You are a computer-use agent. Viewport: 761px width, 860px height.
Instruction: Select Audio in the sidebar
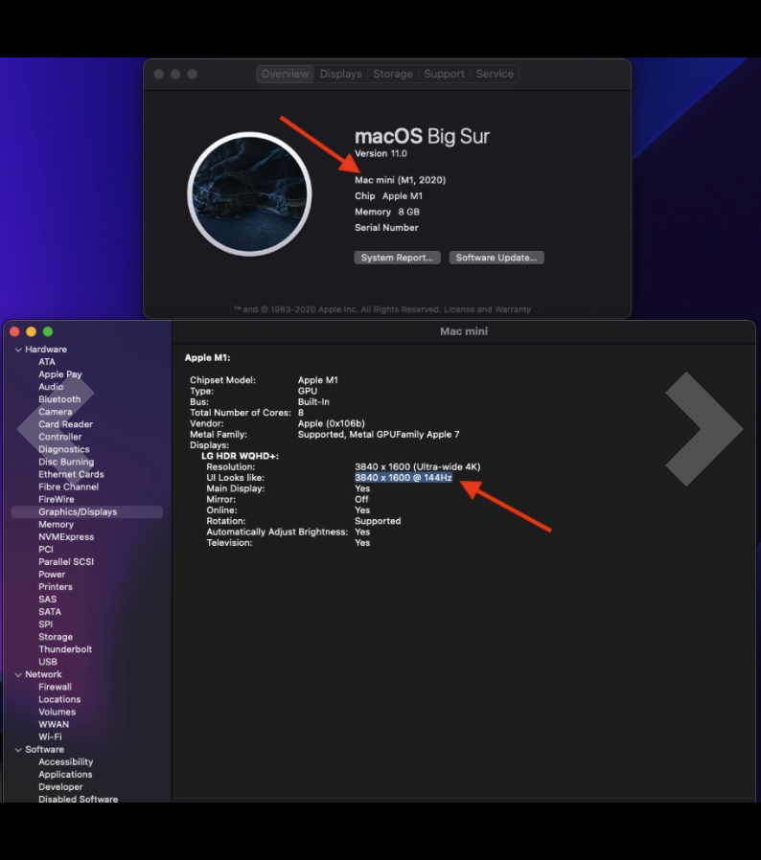click(x=51, y=387)
